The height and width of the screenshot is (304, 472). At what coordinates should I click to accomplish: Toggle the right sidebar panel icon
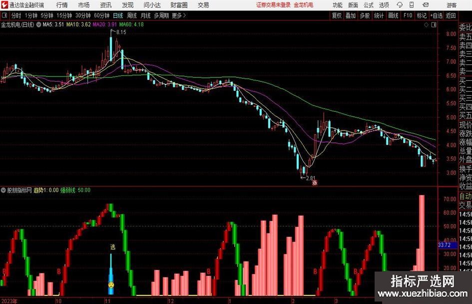pyautogui.click(x=434, y=24)
